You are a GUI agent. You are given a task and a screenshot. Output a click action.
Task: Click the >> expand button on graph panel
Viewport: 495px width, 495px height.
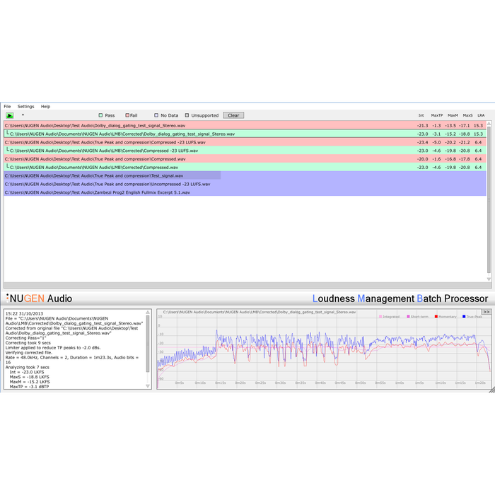(x=487, y=311)
